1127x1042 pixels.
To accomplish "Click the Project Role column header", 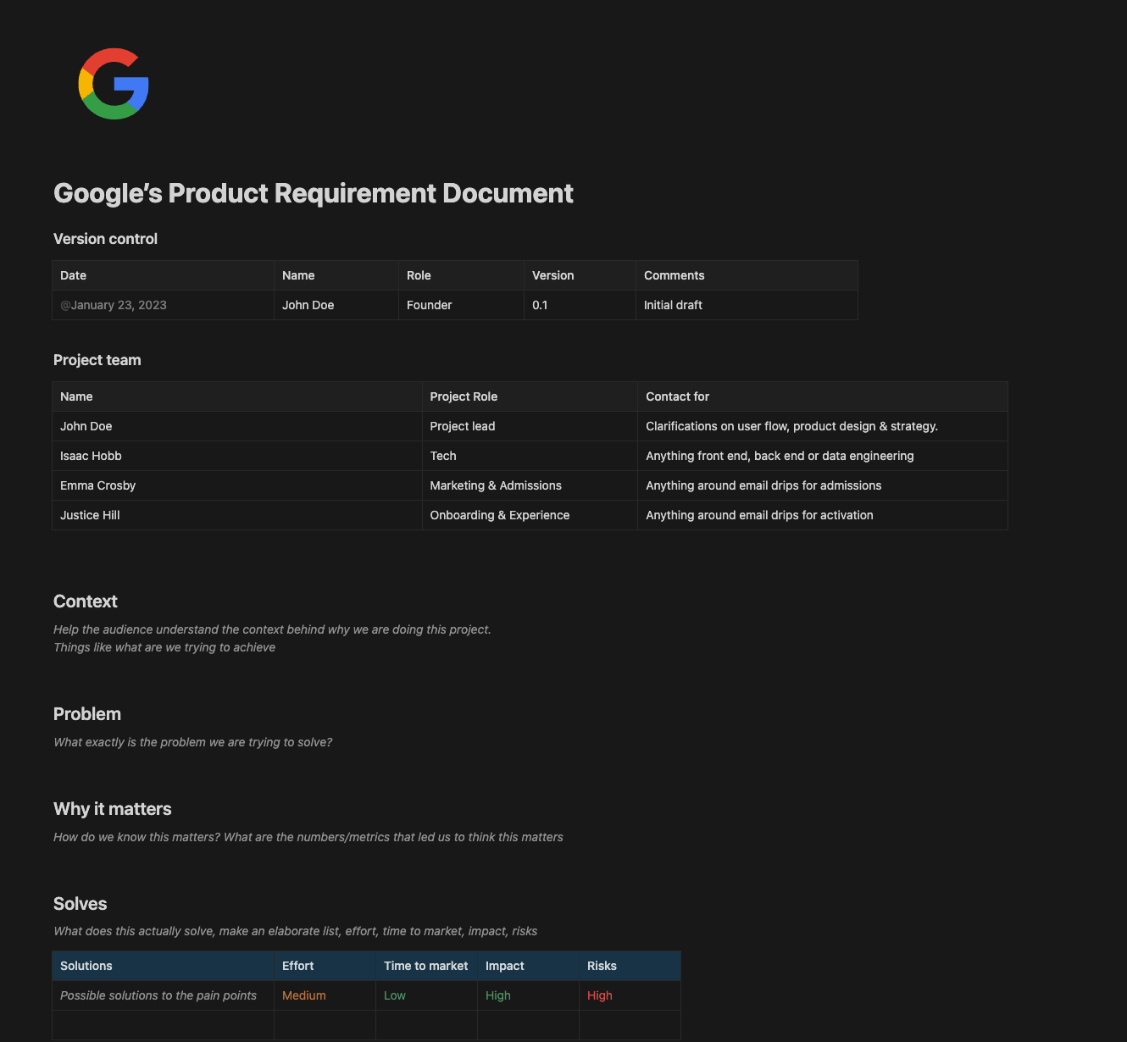I will click(530, 396).
